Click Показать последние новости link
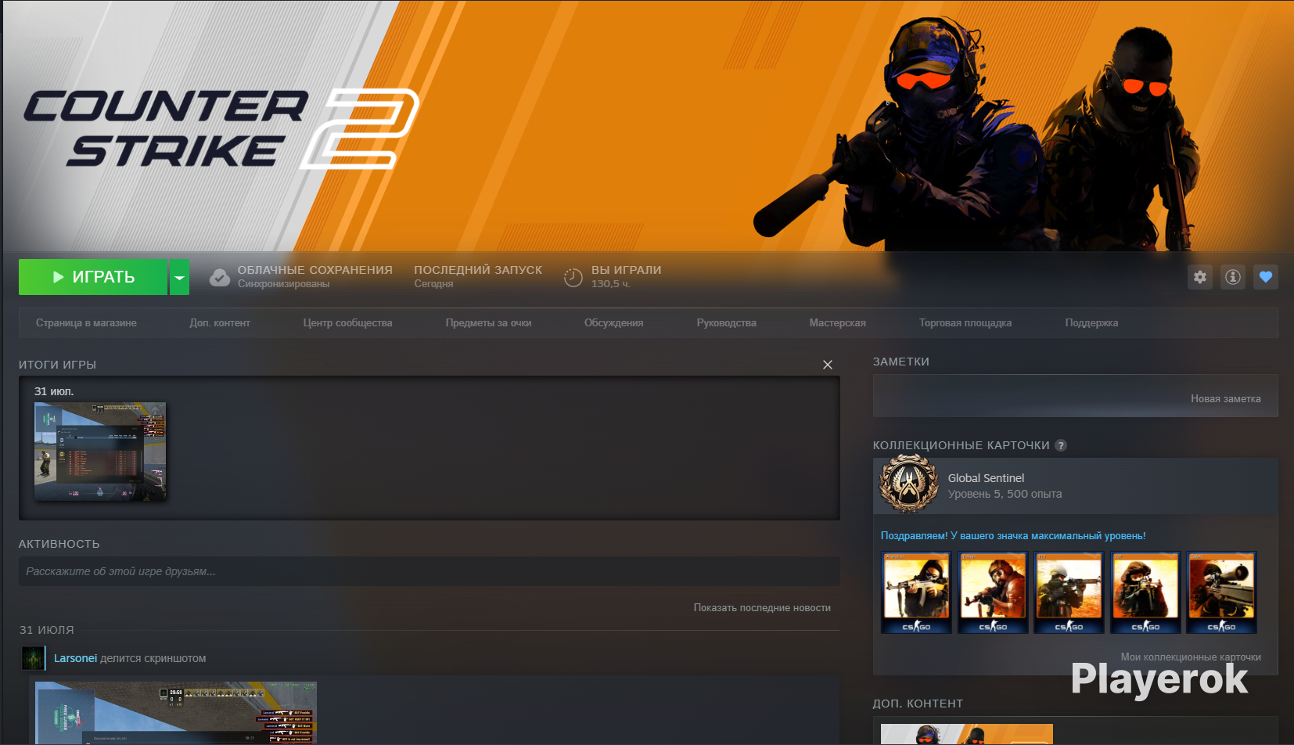Image resolution: width=1294 pixels, height=745 pixels. click(x=762, y=608)
